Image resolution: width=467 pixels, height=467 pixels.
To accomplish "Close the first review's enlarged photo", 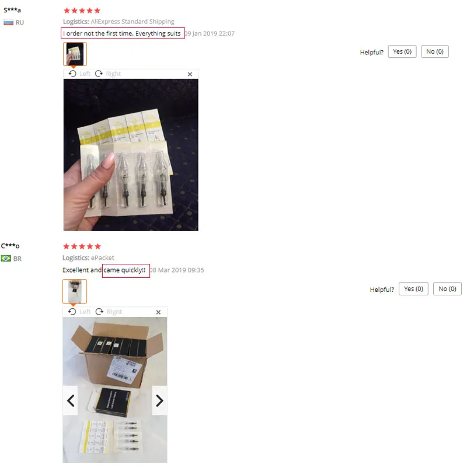I will 190,74.
